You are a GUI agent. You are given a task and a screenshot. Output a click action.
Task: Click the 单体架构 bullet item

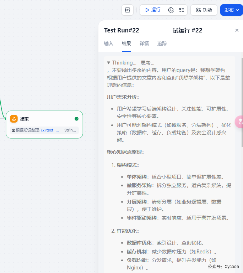click(x=175, y=177)
